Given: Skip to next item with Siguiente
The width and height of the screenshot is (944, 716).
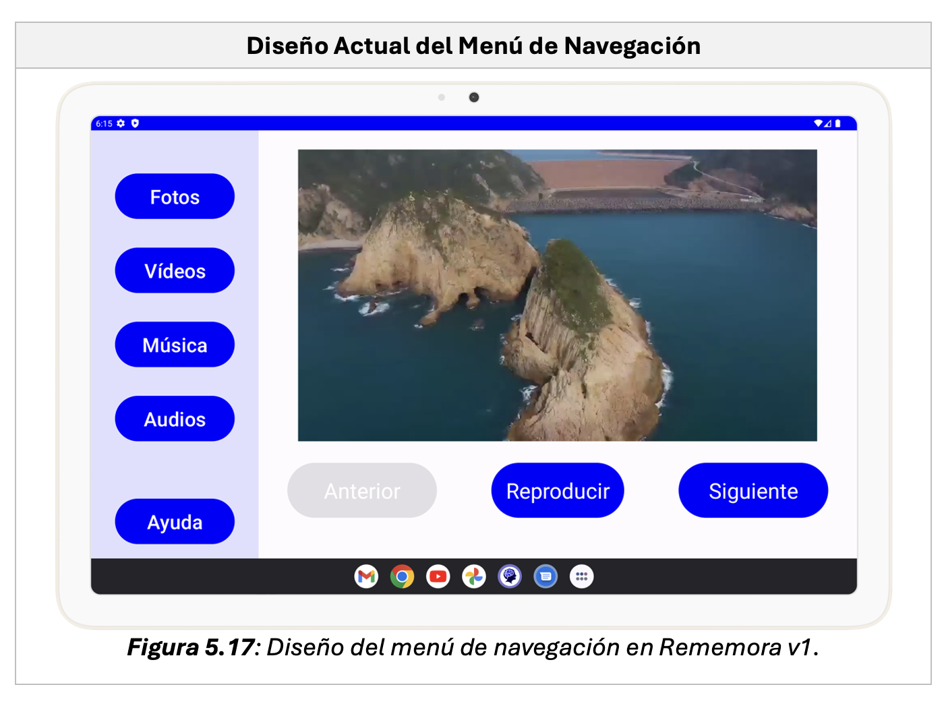Looking at the screenshot, I should pos(753,491).
